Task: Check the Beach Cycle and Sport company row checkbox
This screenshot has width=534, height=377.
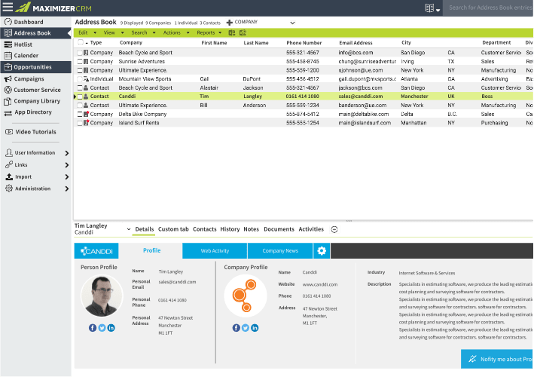Action: point(80,53)
